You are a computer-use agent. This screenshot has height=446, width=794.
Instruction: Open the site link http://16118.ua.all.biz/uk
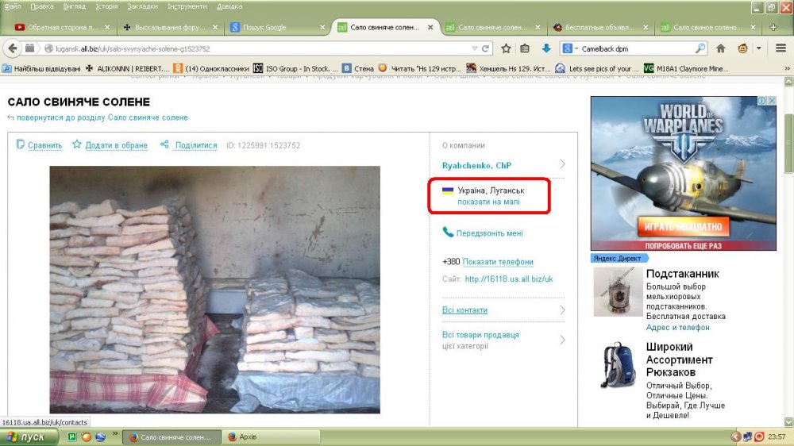pyautogui.click(x=509, y=279)
